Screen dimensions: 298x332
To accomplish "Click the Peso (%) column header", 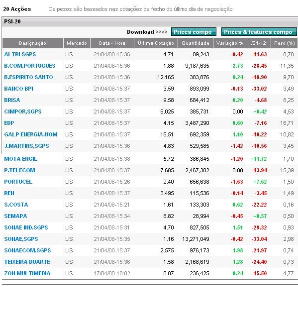I will tap(285, 43).
